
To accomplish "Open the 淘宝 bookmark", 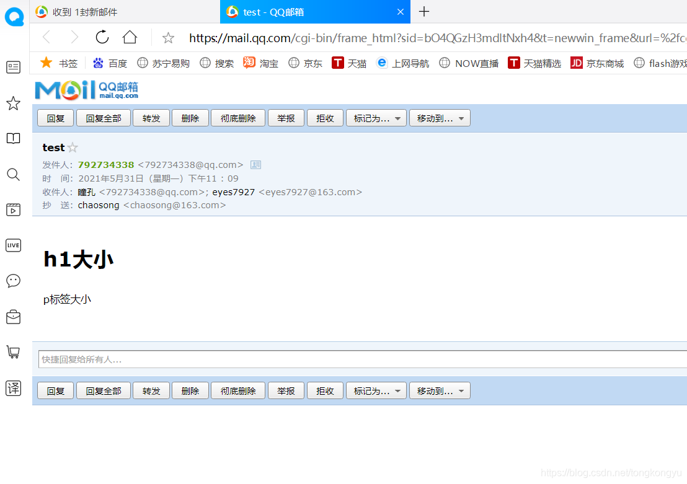I will [260, 63].
